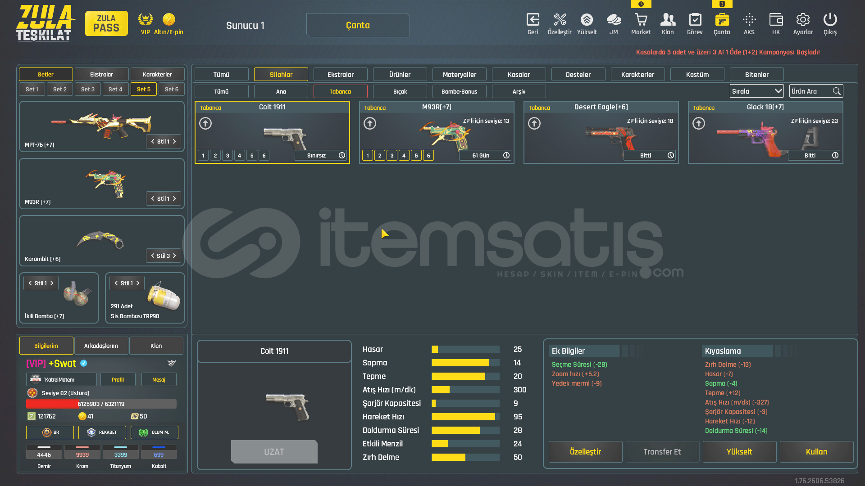Click the upgrade arrow on Glock 18[+7] card

pyautogui.click(x=699, y=123)
